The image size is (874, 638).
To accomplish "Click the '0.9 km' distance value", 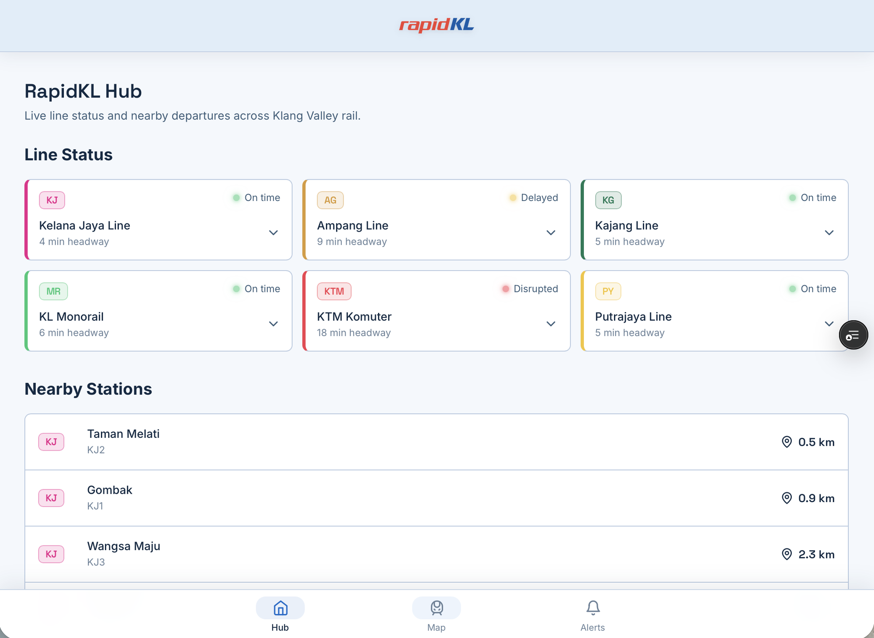I will tap(816, 498).
